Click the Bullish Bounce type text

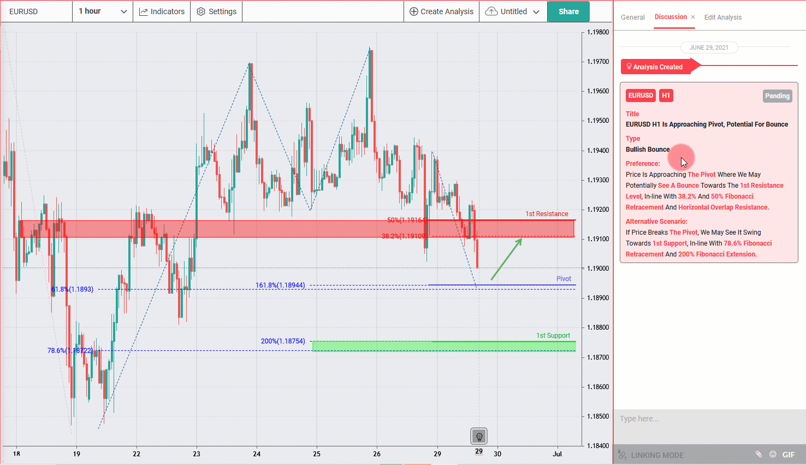click(647, 150)
